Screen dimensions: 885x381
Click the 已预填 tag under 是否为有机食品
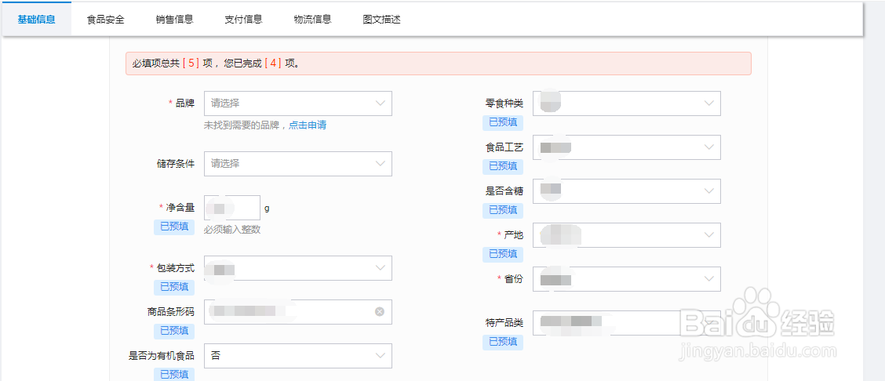[x=174, y=374]
